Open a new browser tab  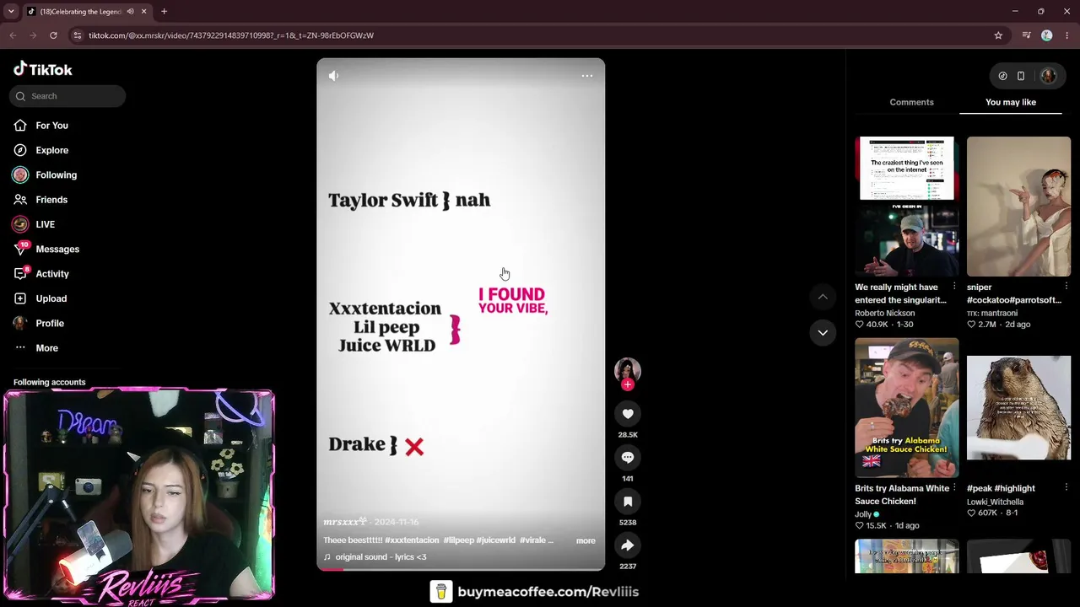[x=164, y=12]
